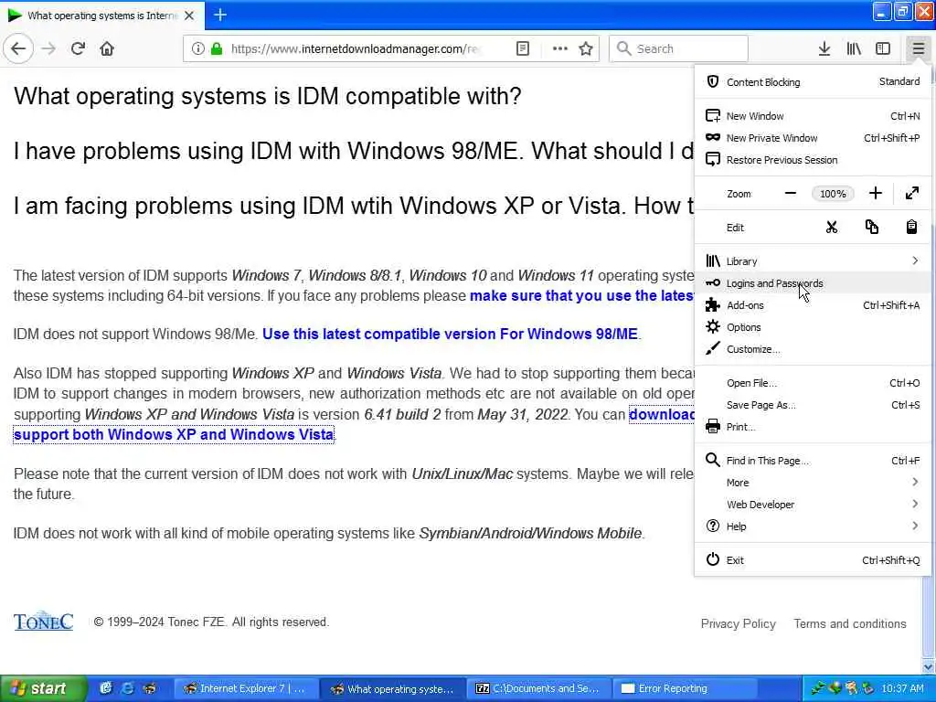The image size is (936, 702).
Task: Choose Customize… in the menu
Action: pyautogui.click(x=813, y=349)
